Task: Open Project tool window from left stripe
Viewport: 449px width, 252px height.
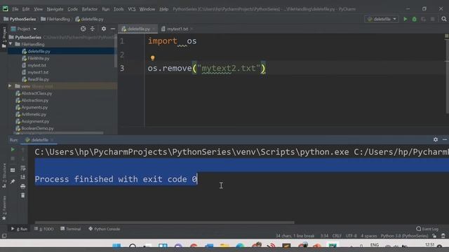Action: [4, 37]
